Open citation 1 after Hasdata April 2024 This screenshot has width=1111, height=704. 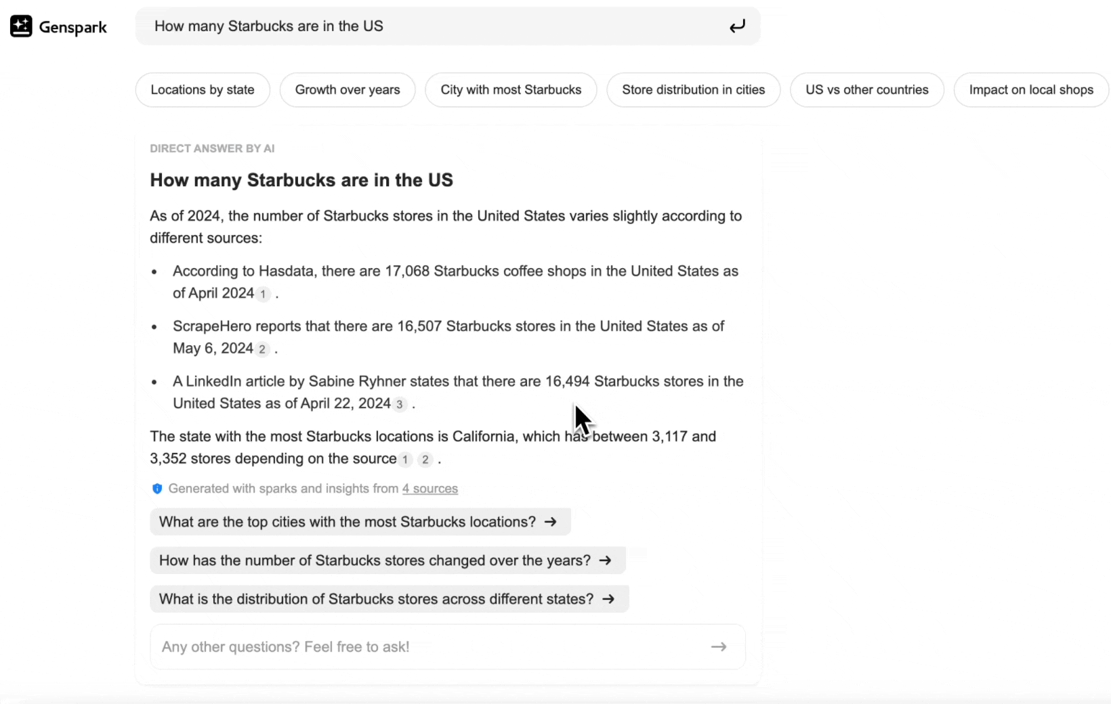(263, 294)
